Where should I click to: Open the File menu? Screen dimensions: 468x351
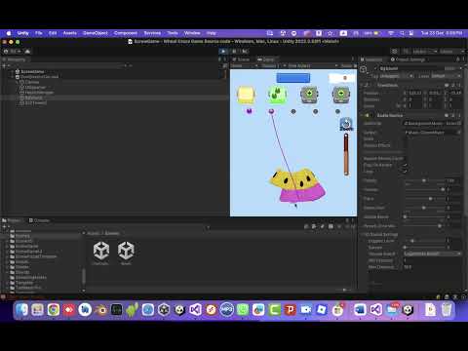[39, 33]
